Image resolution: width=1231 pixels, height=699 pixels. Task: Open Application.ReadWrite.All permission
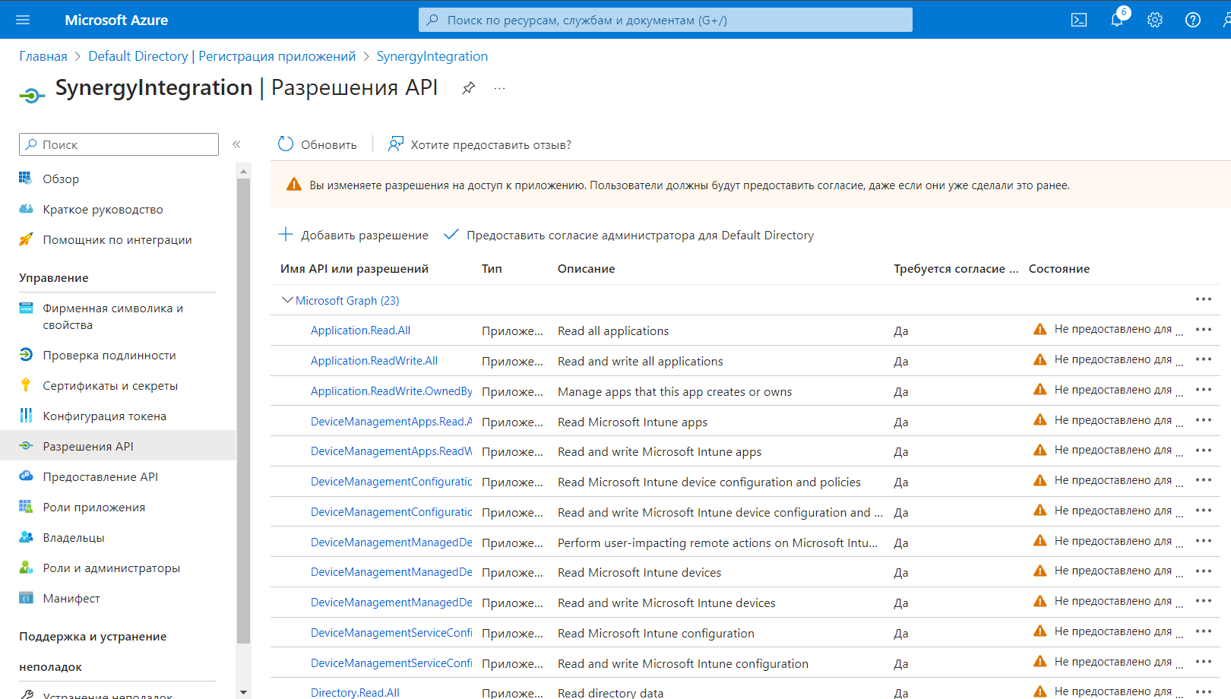click(x=374, y=361)
